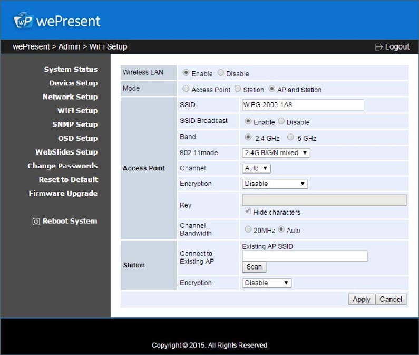This screenshot has width=419, height=355.
Task: Select WiFi Setup in sidebar
Action: [77, 111]
